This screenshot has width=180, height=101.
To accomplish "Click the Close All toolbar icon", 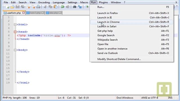I will click(x=33, y=7).
